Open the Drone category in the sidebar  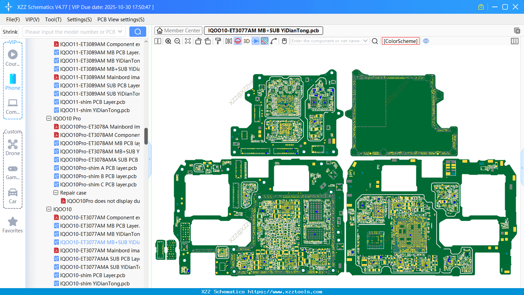click(x=13, y=147)
